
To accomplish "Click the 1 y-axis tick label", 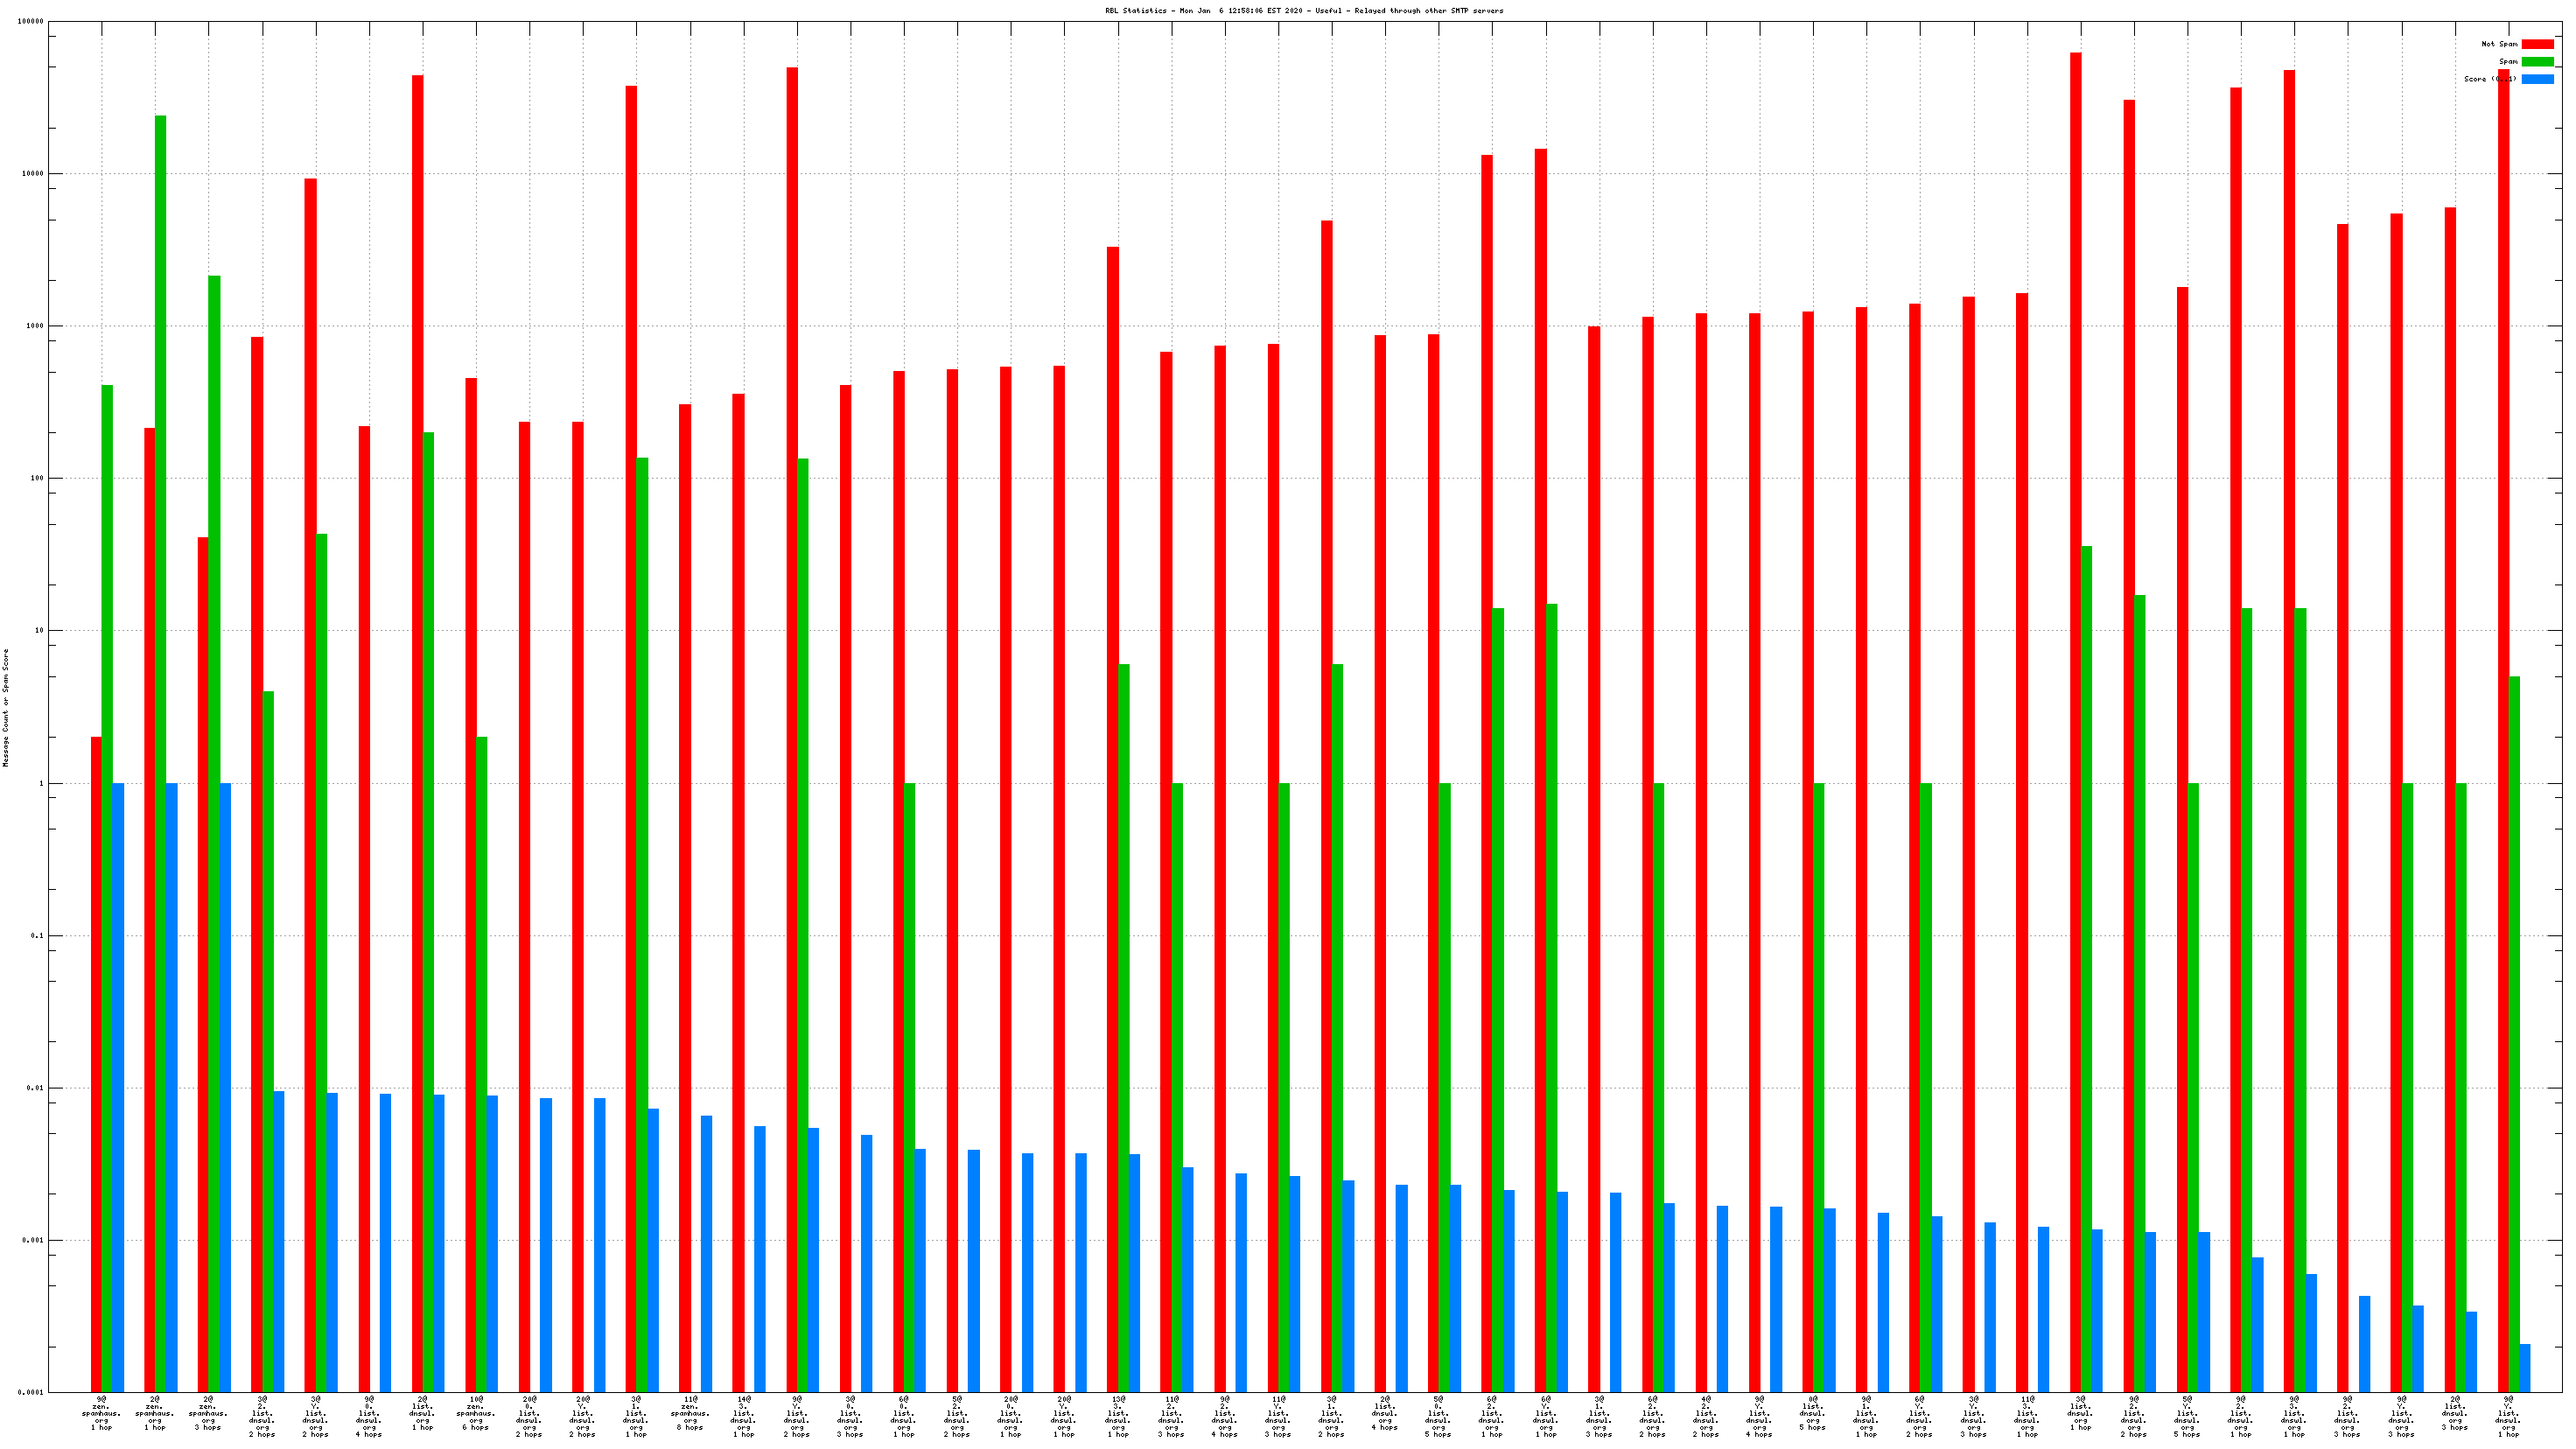I will click(42, 783).
